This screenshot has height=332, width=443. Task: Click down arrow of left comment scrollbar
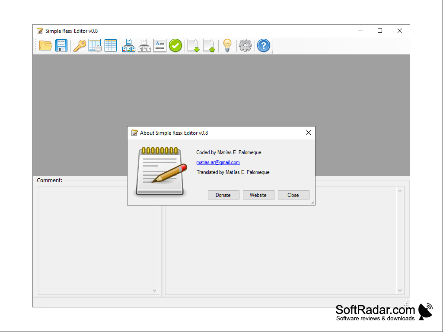coord(155,291)
